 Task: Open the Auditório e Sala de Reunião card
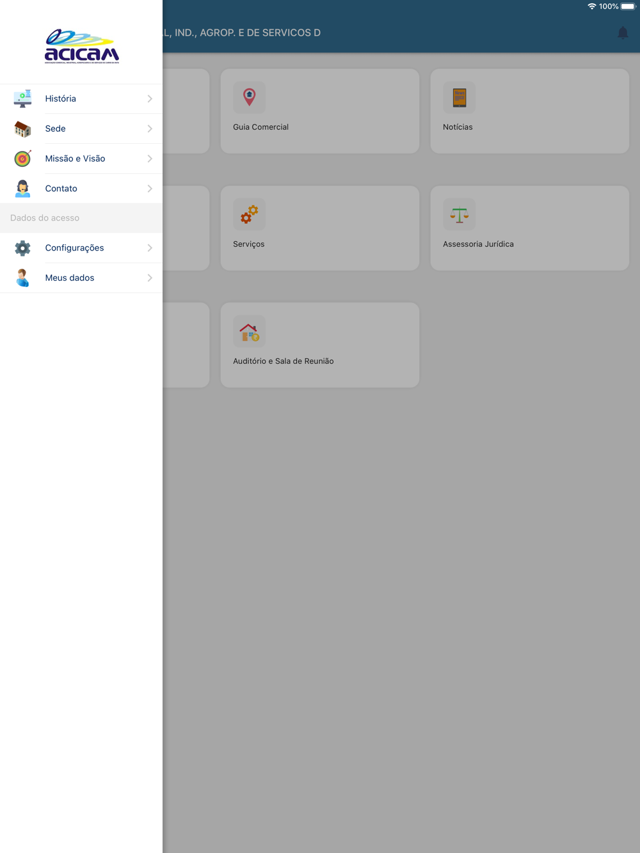click(x=320, y=345)
